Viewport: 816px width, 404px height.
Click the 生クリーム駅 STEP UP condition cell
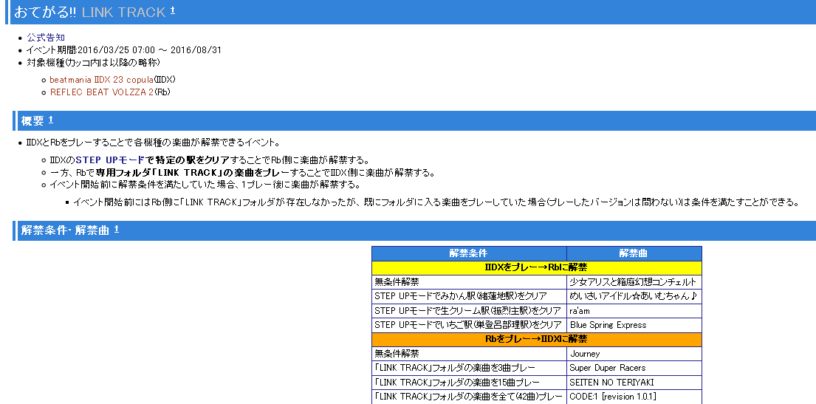coord(470,311)
